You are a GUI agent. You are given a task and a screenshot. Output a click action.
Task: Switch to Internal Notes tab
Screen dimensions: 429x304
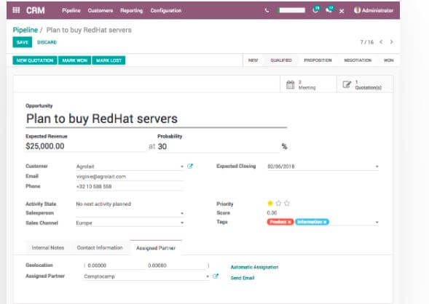pyautogui.click(x=48, y=248)
